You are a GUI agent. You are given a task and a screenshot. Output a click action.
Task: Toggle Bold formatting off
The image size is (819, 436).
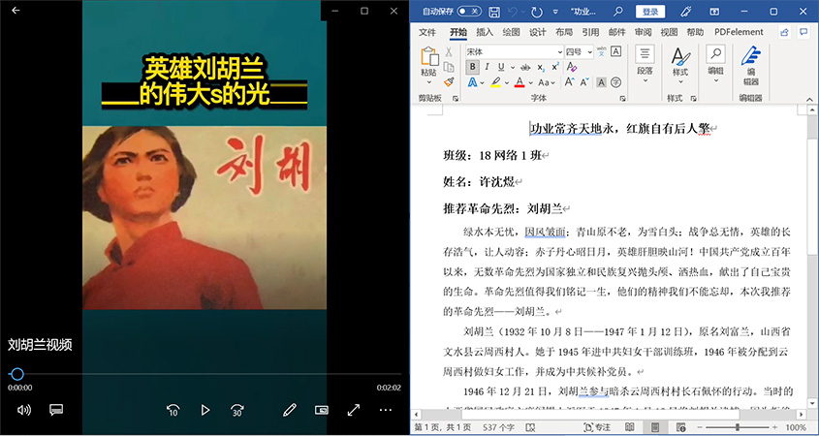(x=472, y=67)
